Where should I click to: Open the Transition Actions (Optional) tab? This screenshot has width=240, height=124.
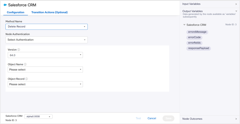[x=49, y=12]
